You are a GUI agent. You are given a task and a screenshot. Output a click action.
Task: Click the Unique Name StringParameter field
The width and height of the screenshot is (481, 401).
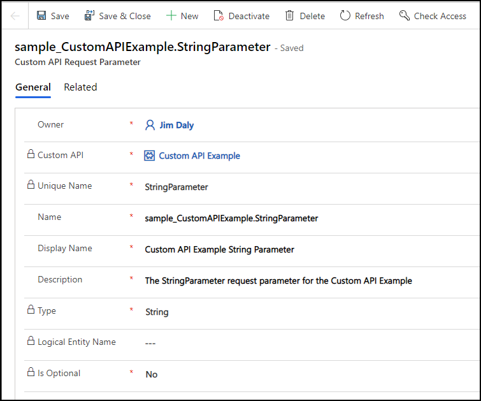click(176, 187)
